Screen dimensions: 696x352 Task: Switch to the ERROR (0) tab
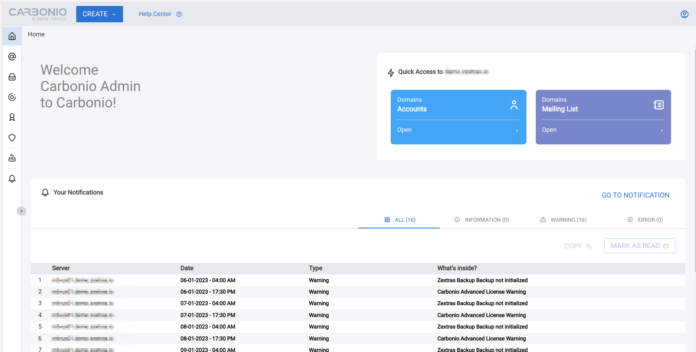tap(645, 220)
